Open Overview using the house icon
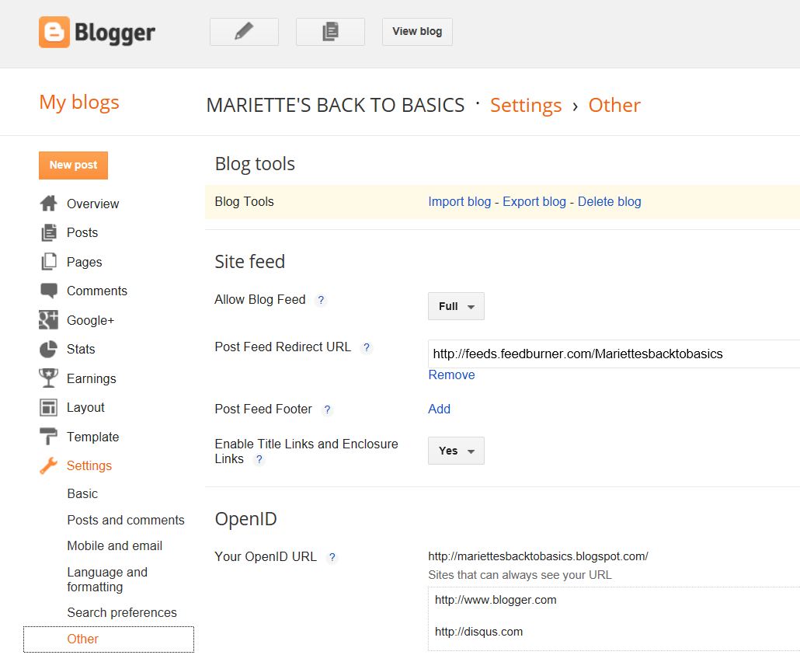800x669 pixels. pos(48,204)
